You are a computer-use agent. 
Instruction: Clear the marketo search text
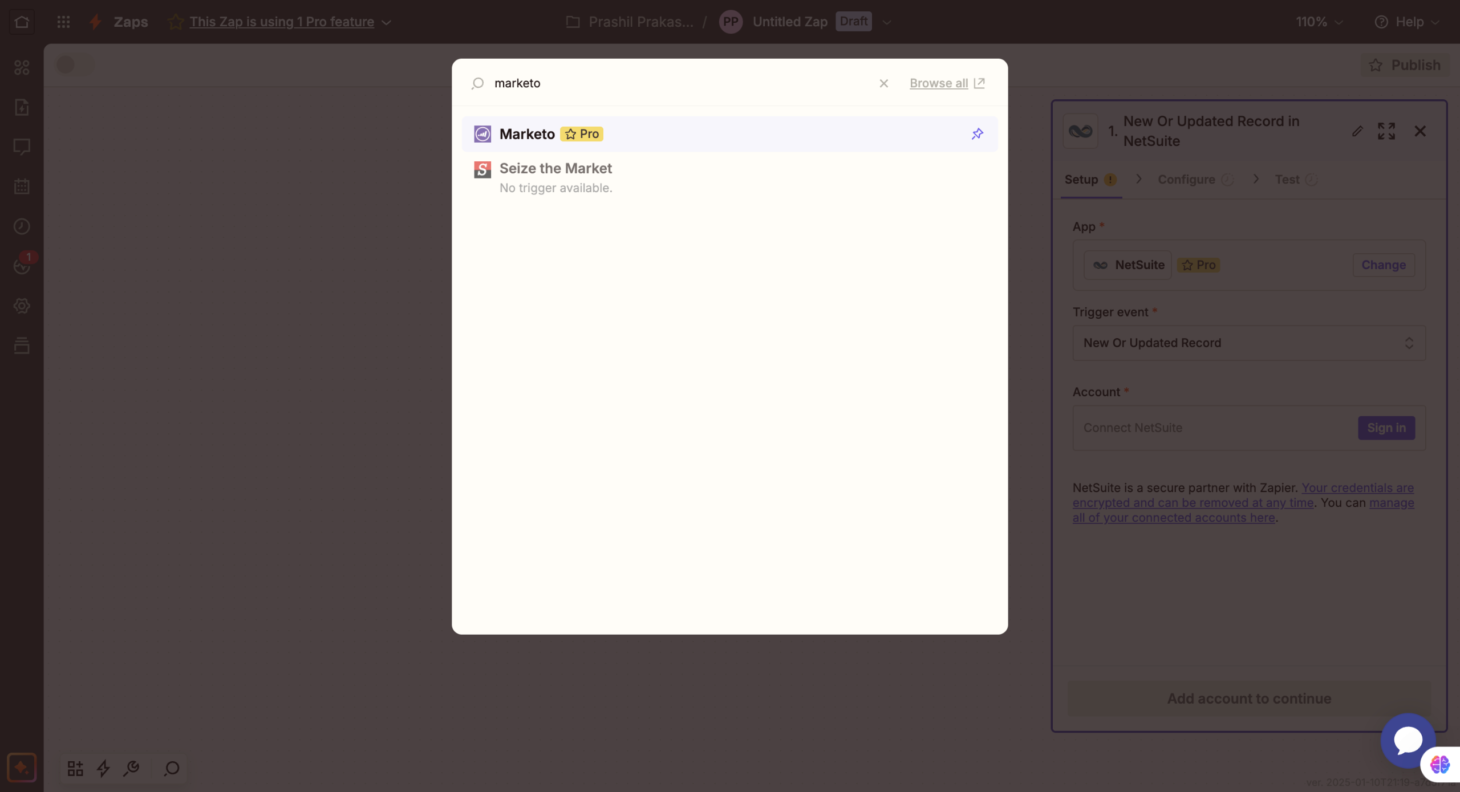883,83
